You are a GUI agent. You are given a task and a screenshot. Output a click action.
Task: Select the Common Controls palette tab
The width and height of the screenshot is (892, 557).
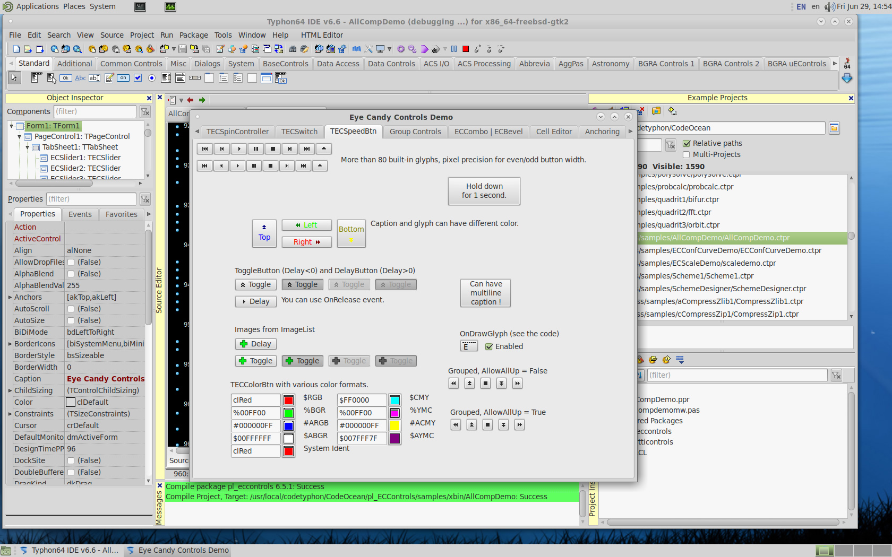click(x=131, y=64)
